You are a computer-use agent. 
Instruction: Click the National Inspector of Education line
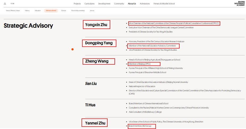click(142, 87)
